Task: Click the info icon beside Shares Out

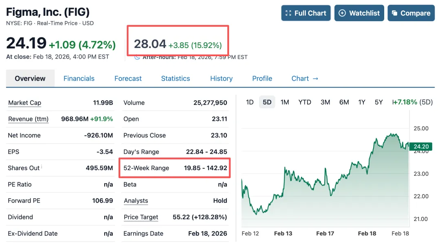Action: pyautogui.click(x=42, y=166)
